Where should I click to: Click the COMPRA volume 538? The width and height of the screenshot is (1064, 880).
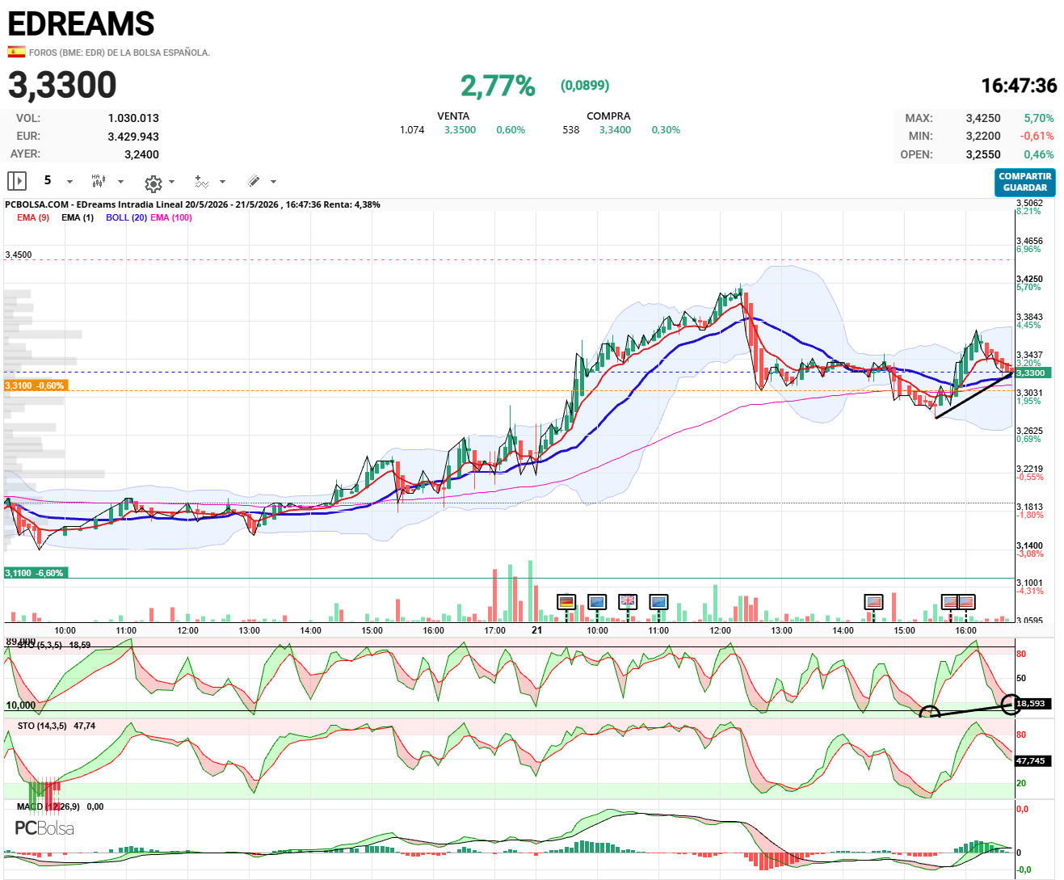tap(571, 130)
